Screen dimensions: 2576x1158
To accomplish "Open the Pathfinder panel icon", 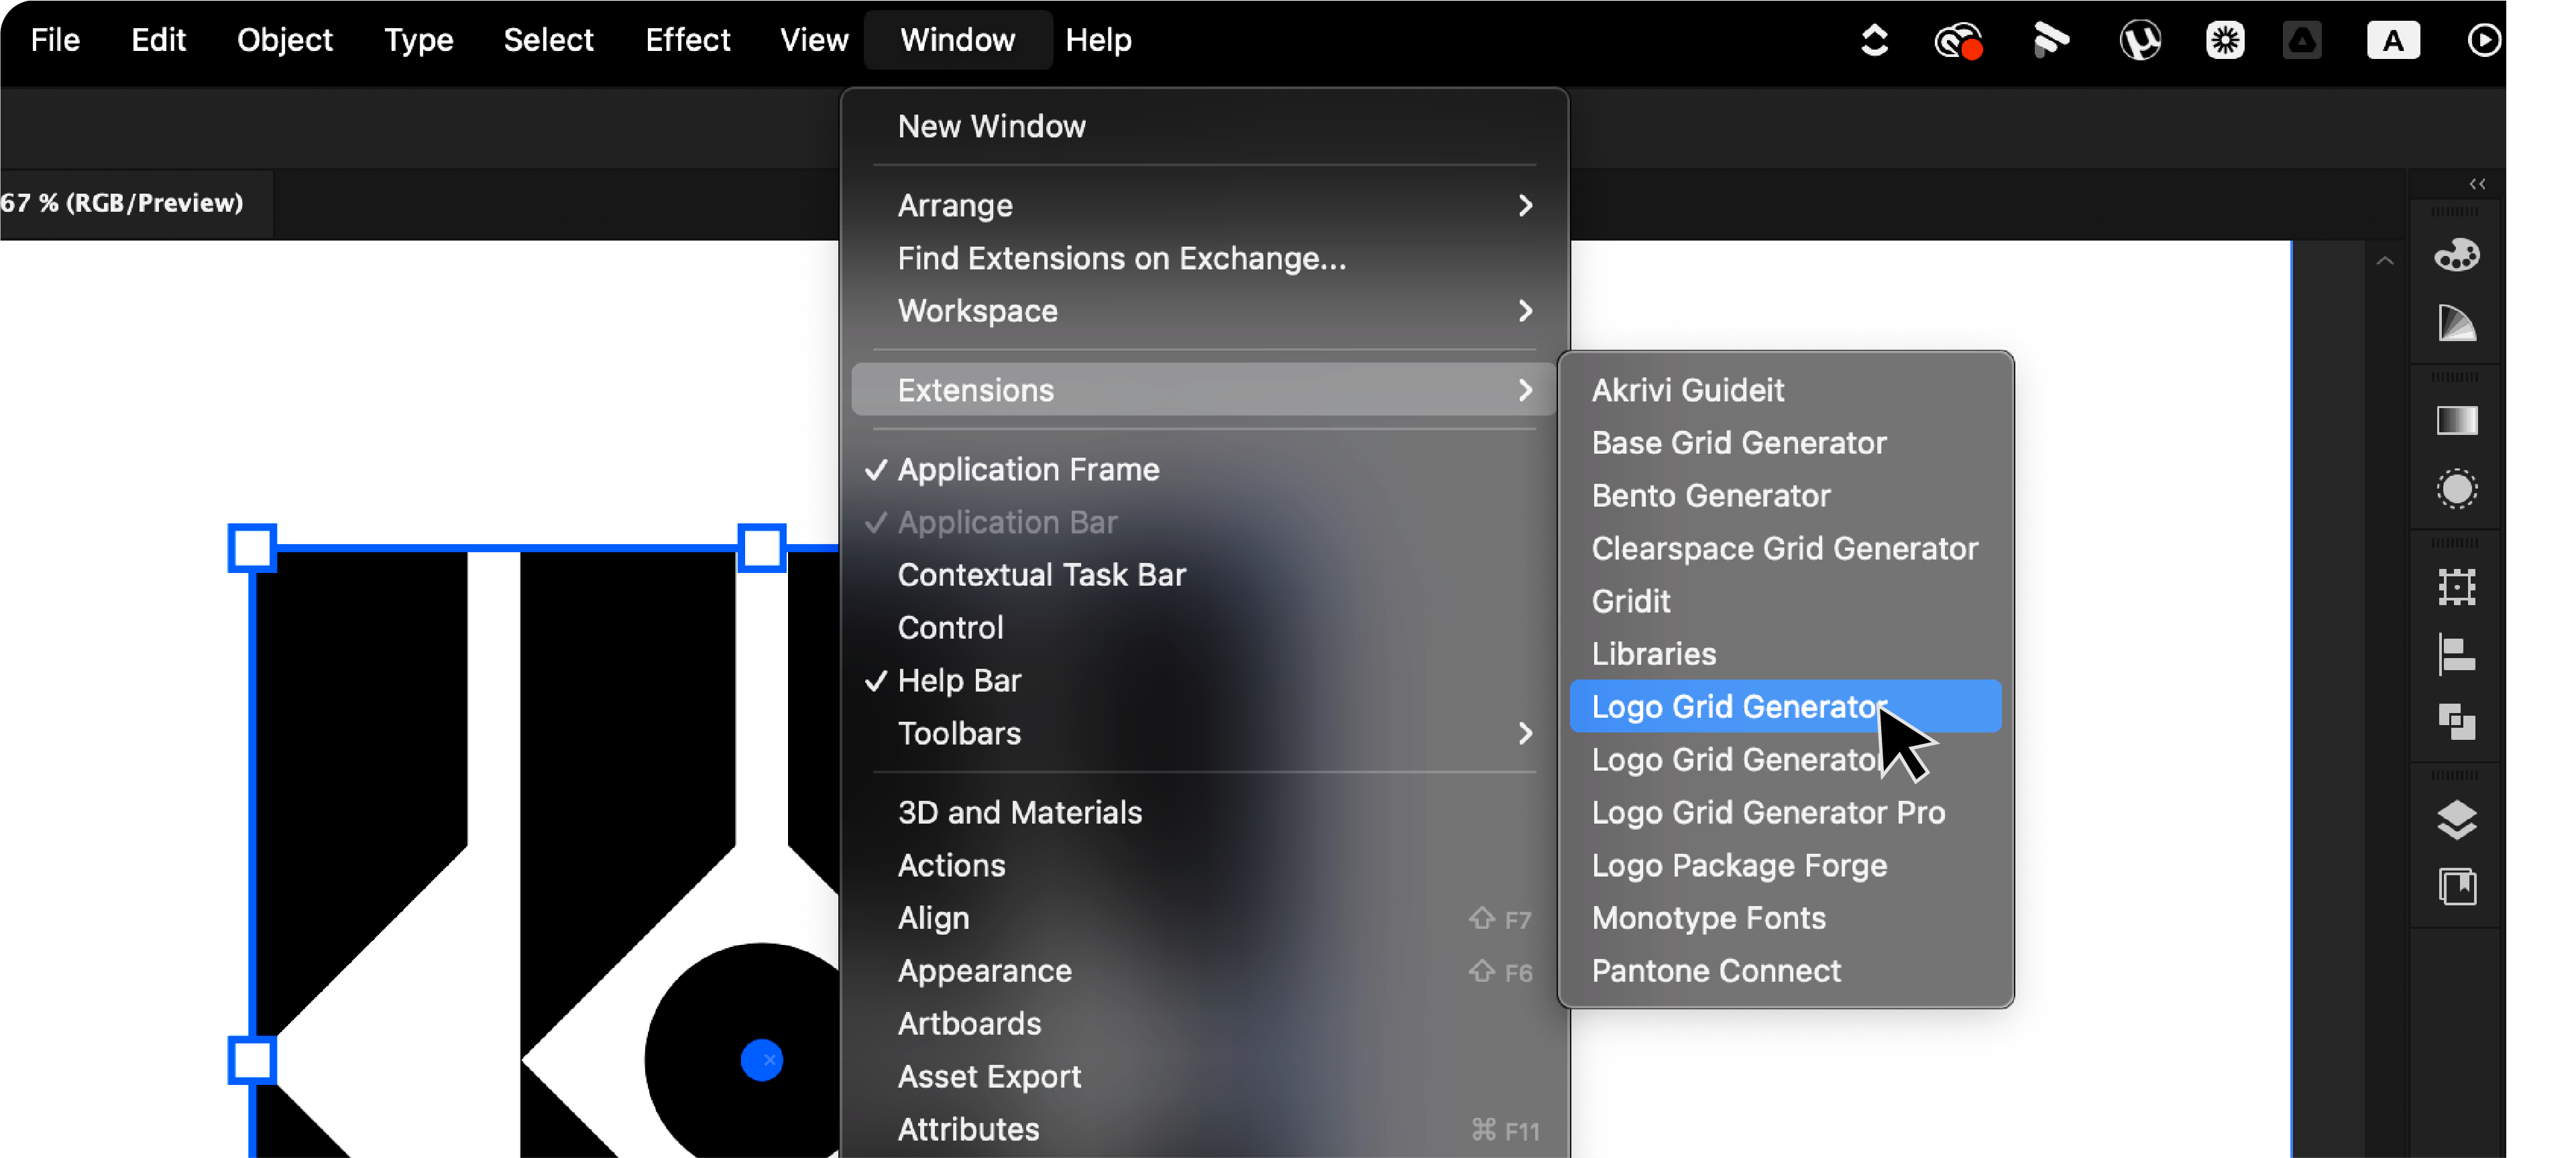I will [2456, 721].
